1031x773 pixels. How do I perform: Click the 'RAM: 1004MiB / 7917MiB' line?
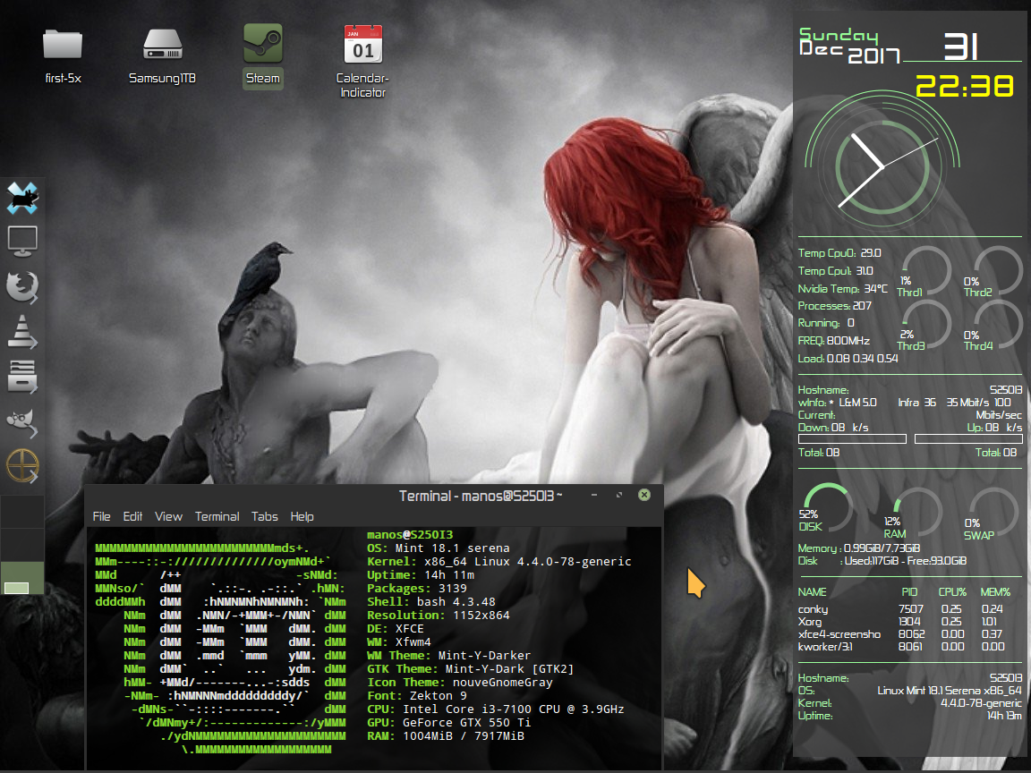tap(445, 736)
